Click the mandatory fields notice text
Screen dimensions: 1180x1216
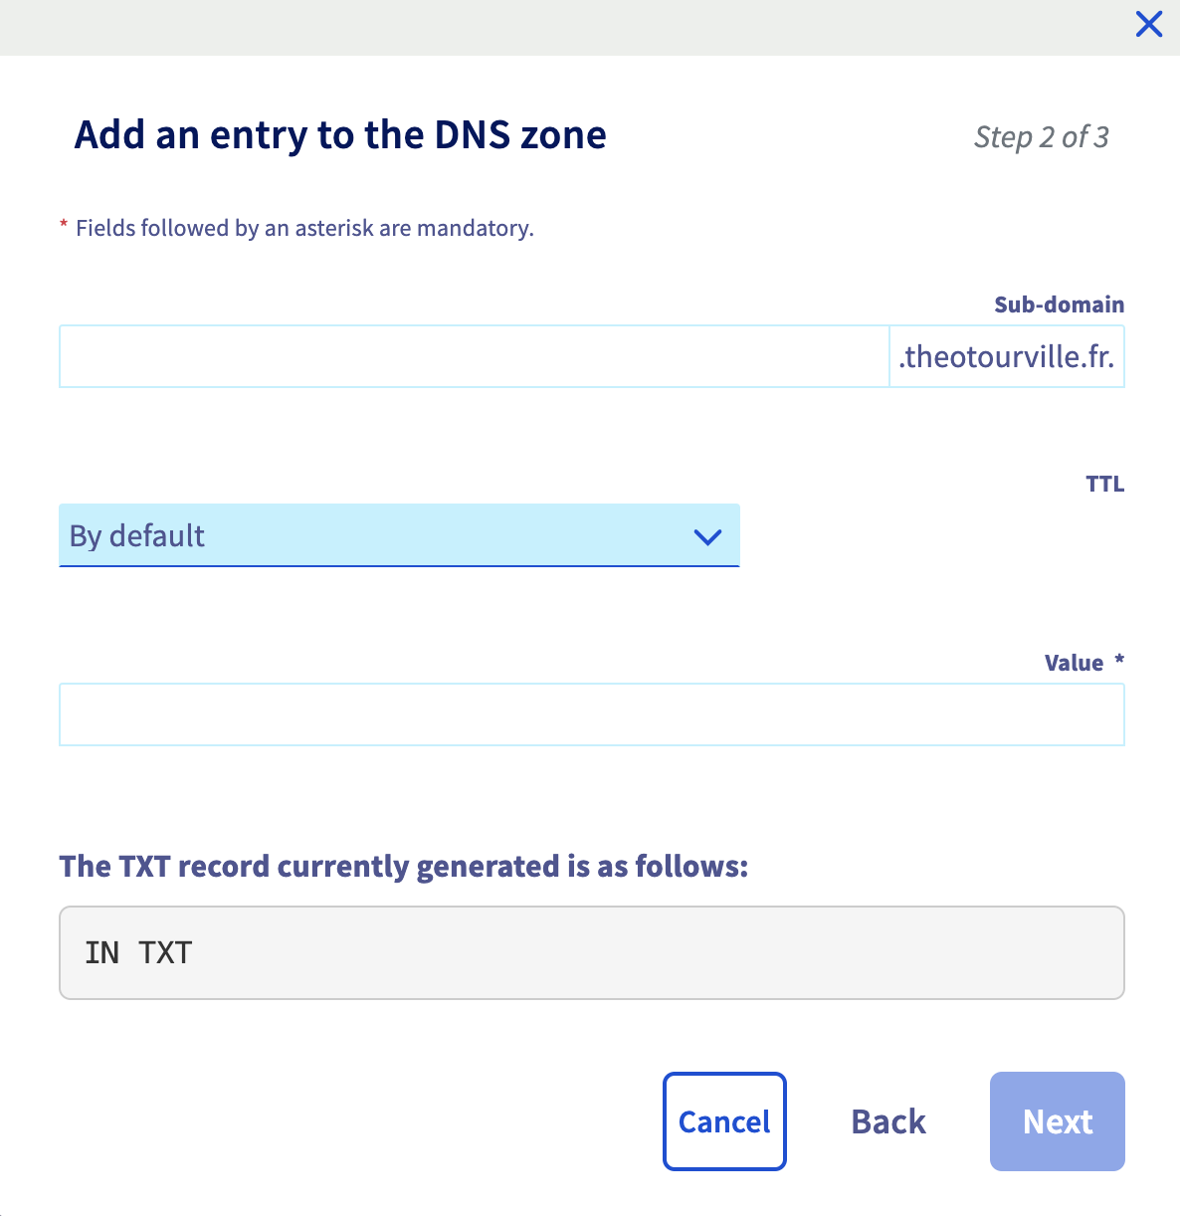tap(305, 228)
